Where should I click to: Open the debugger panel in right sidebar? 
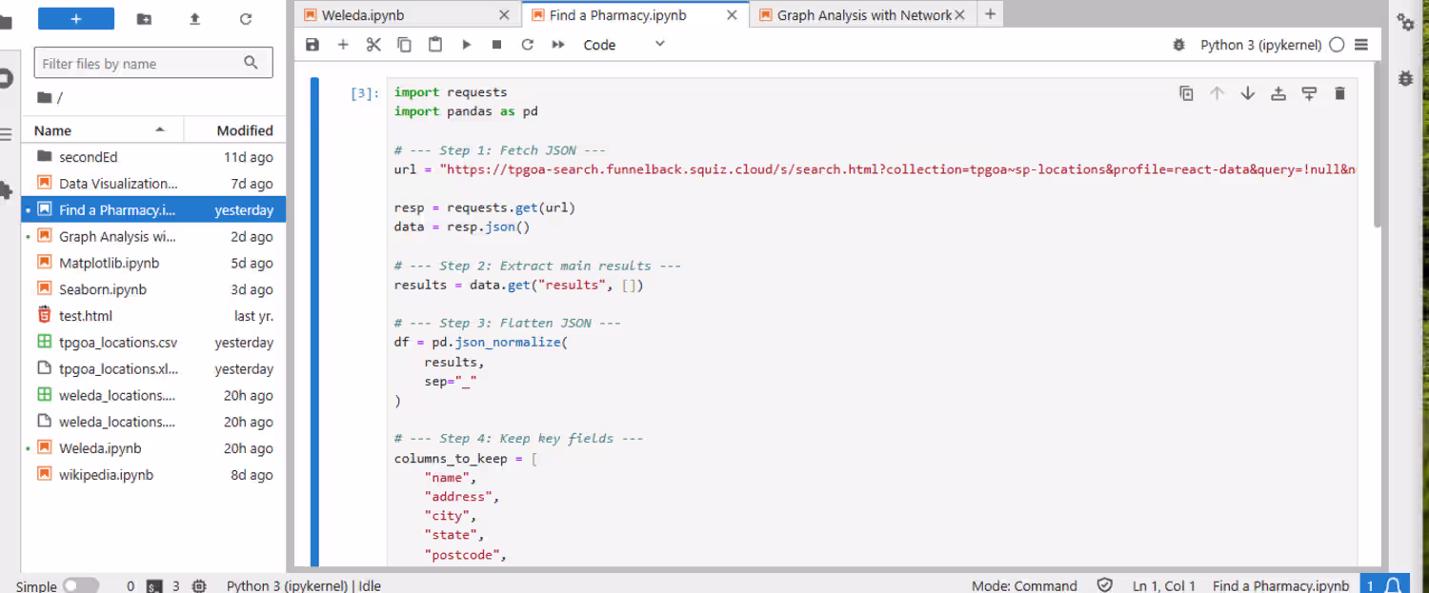[1406, 79]
